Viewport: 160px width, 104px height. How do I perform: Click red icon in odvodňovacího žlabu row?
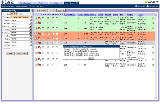[x=39, y=59]
